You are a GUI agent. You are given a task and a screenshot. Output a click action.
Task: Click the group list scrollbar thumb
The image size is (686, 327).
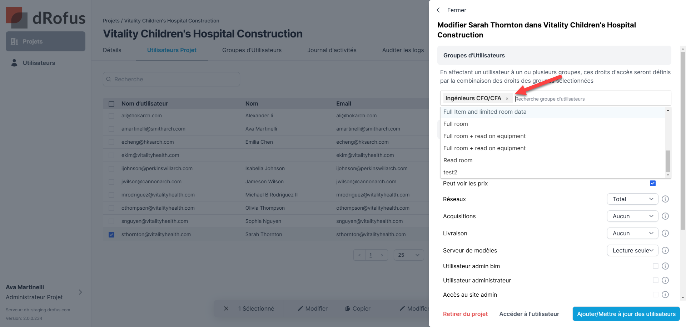coord(668,161)
